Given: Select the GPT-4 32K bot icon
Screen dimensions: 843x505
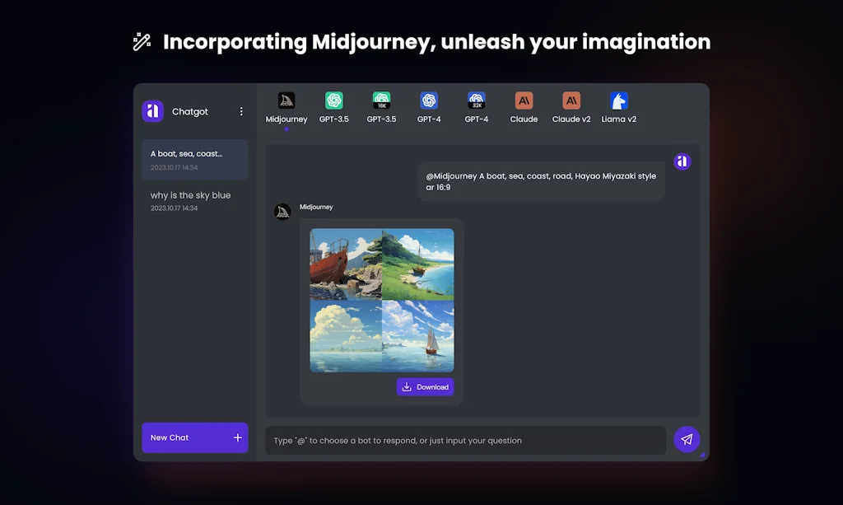Looking at the screenshot, I should (x=477, y=102).
